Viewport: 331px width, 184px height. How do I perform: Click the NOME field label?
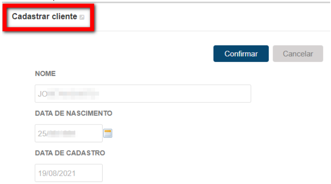coord(45,74)
